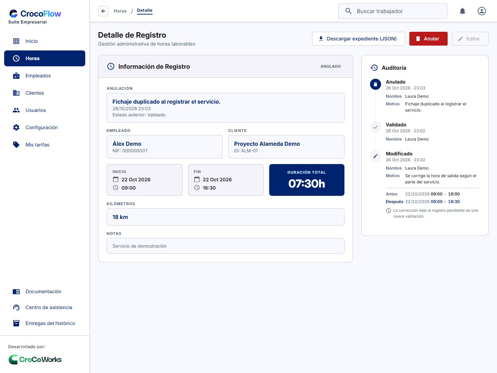The width and height of the screenshot is (497, 373).
Task: Click the Usuarios people icon
Action: (16, 110)
